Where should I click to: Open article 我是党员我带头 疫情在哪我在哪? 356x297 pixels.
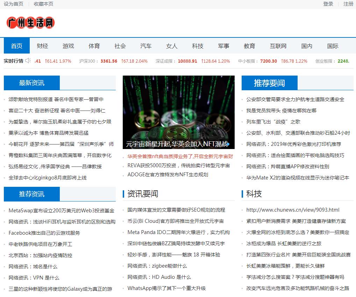pos(281,111)
